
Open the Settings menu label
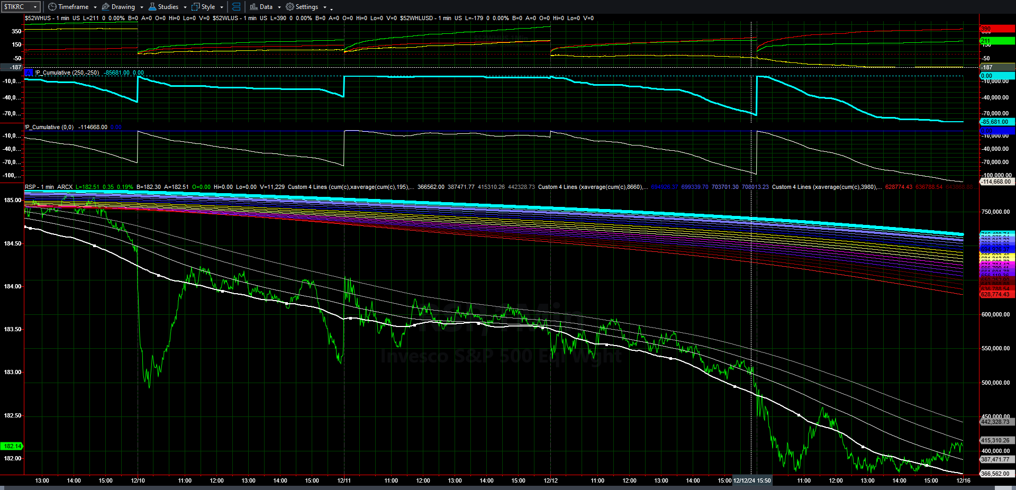tap(307, 7)
